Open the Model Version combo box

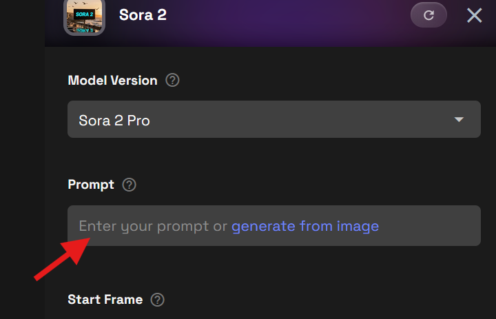[x=273, y=120]
